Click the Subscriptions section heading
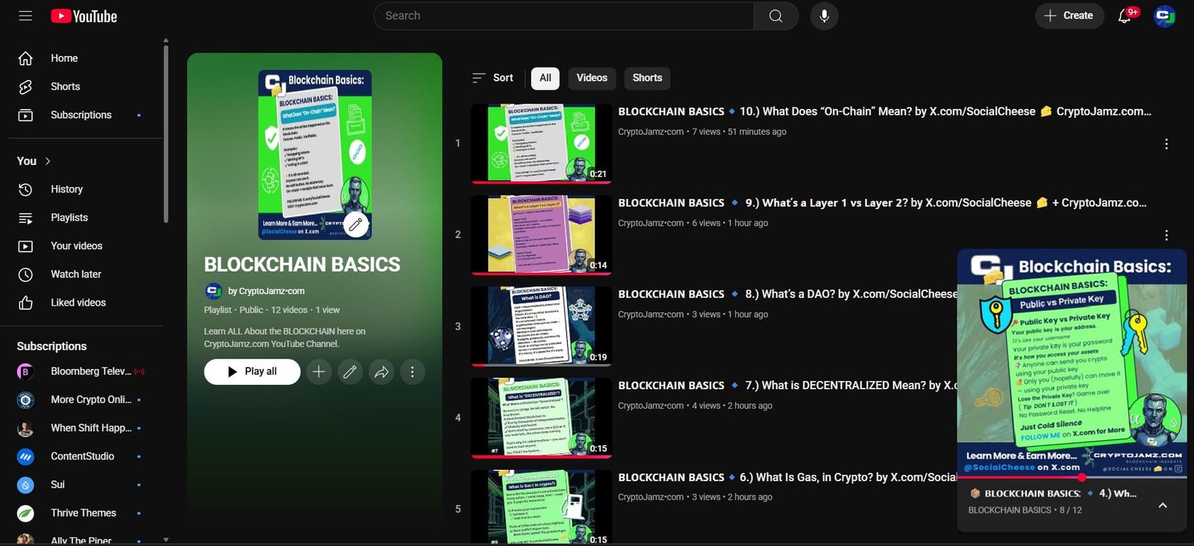1194x546 pixels. pyautogui.click(x=51, y=346)
